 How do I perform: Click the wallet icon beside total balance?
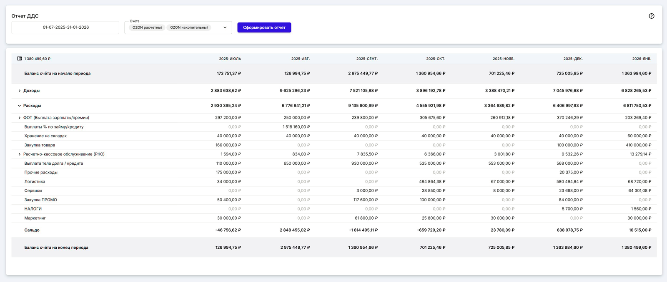(x=20, y=59)
